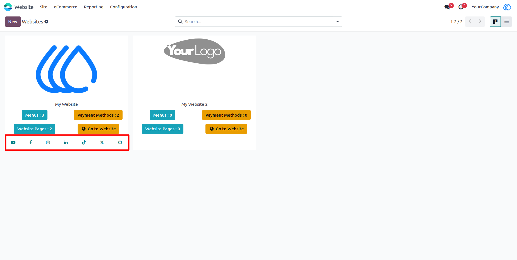The width and height of the screenshot is (517, 260).
Task: Click Payment Methods : 2 on My Website
Action: [x=98, y=115]
